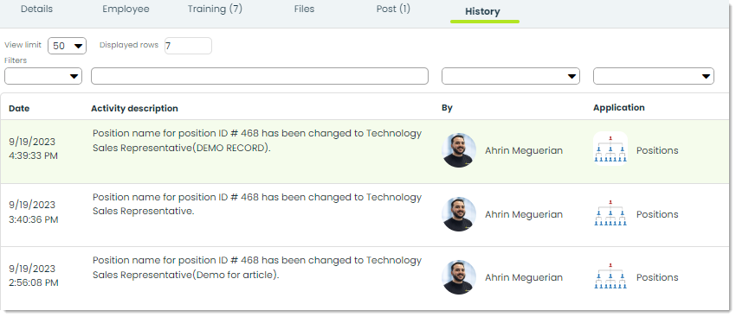This screenshot has height=317, width=736.
Task: Go to the Training (7) tab
Action: click(215, 9)
